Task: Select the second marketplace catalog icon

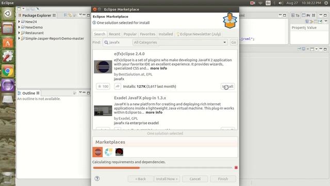Action: click(109, 152)
